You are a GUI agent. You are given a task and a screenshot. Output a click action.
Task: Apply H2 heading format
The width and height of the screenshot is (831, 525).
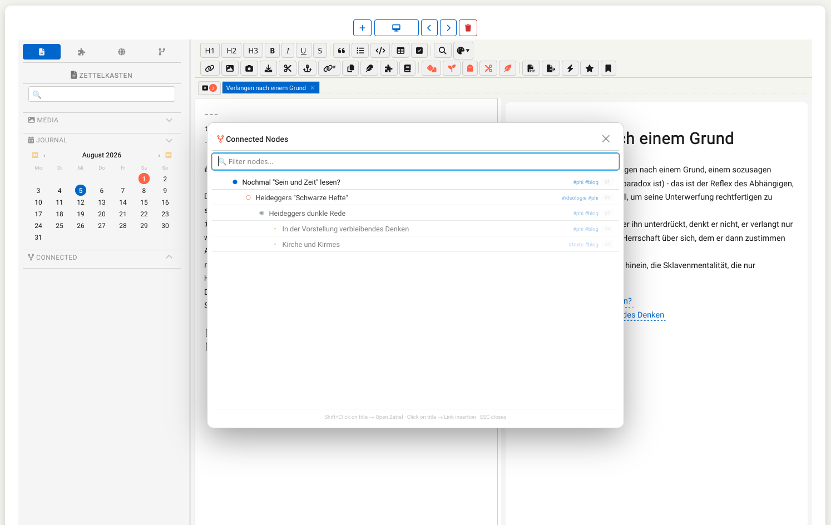pyautogui.click(x=231, y=51)
